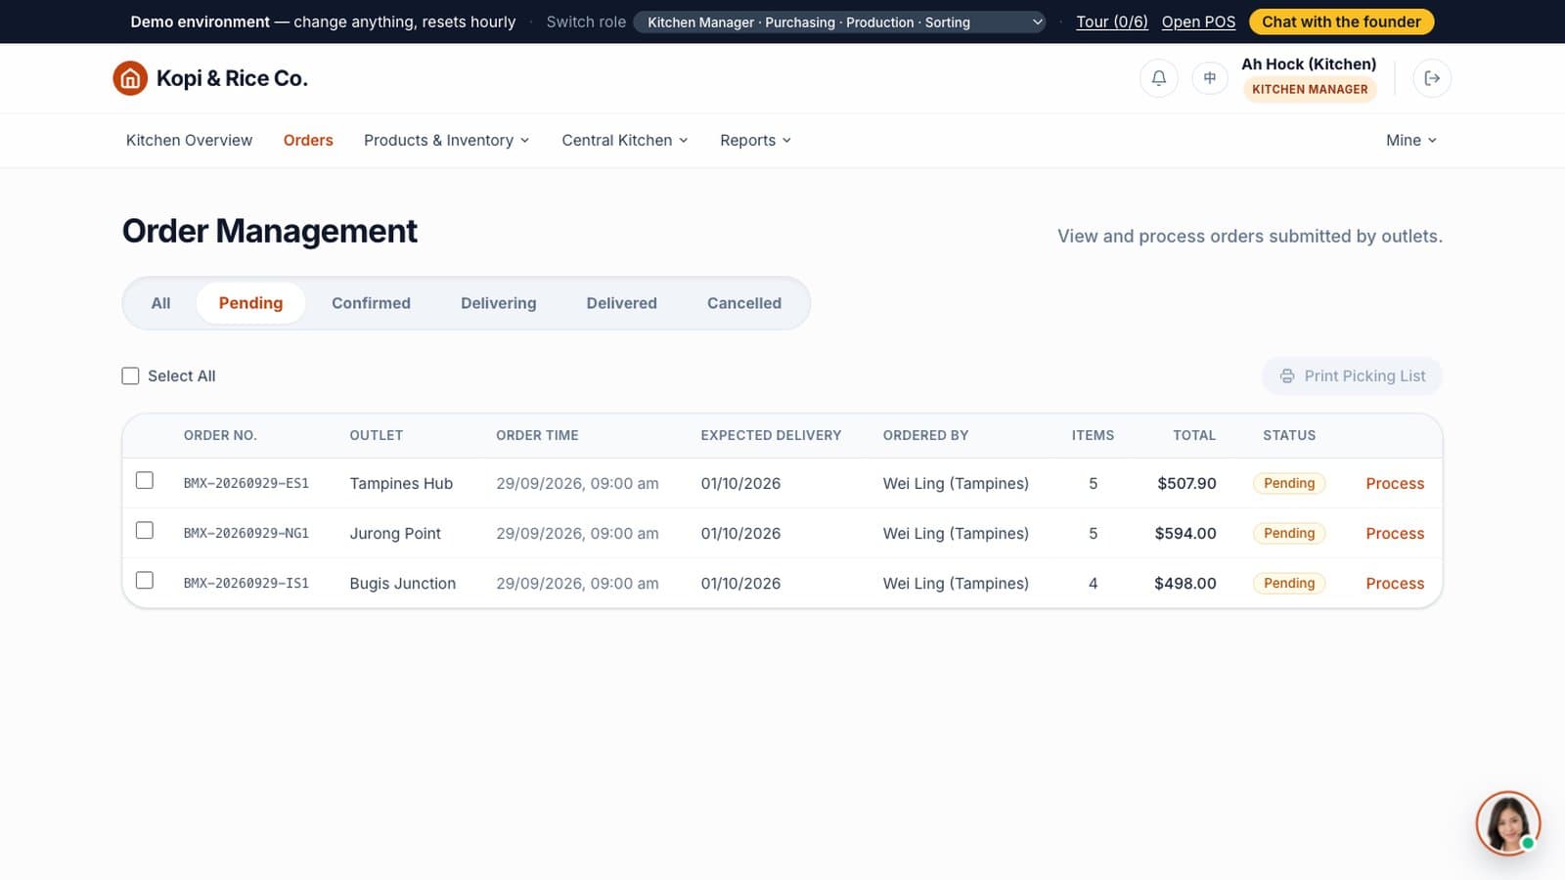
Task: Open the notifications bell
Action: (1158, 78)
